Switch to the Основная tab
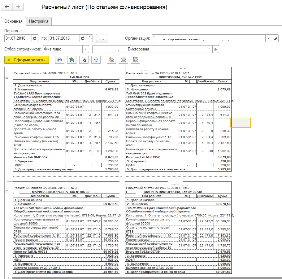Screen dimensions: 282x279 click(14, 21)
